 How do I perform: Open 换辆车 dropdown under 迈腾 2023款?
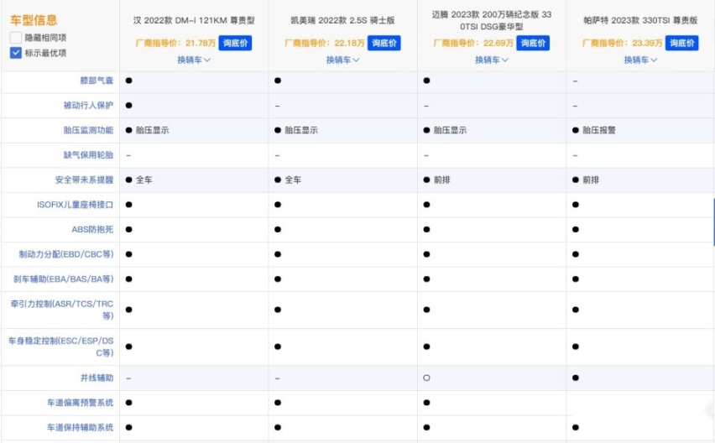pos(492,60)
